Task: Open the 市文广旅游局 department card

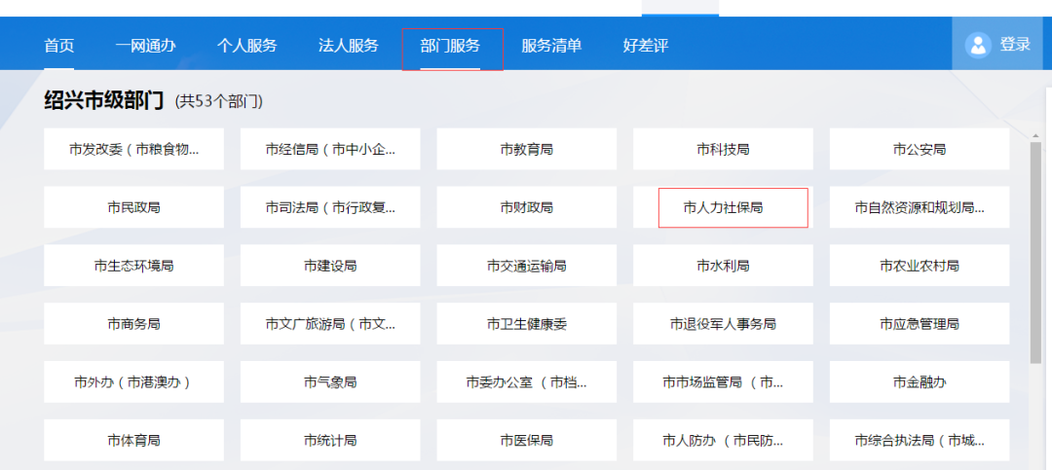Action: 331,324
